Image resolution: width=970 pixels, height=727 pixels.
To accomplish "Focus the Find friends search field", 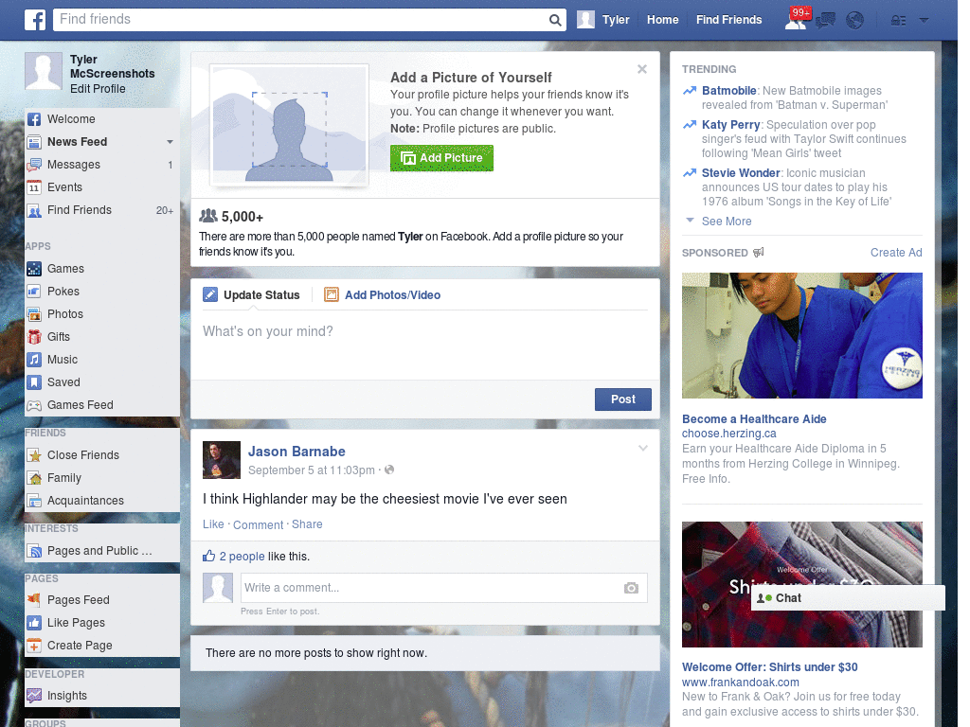I will tap(301, 20).
